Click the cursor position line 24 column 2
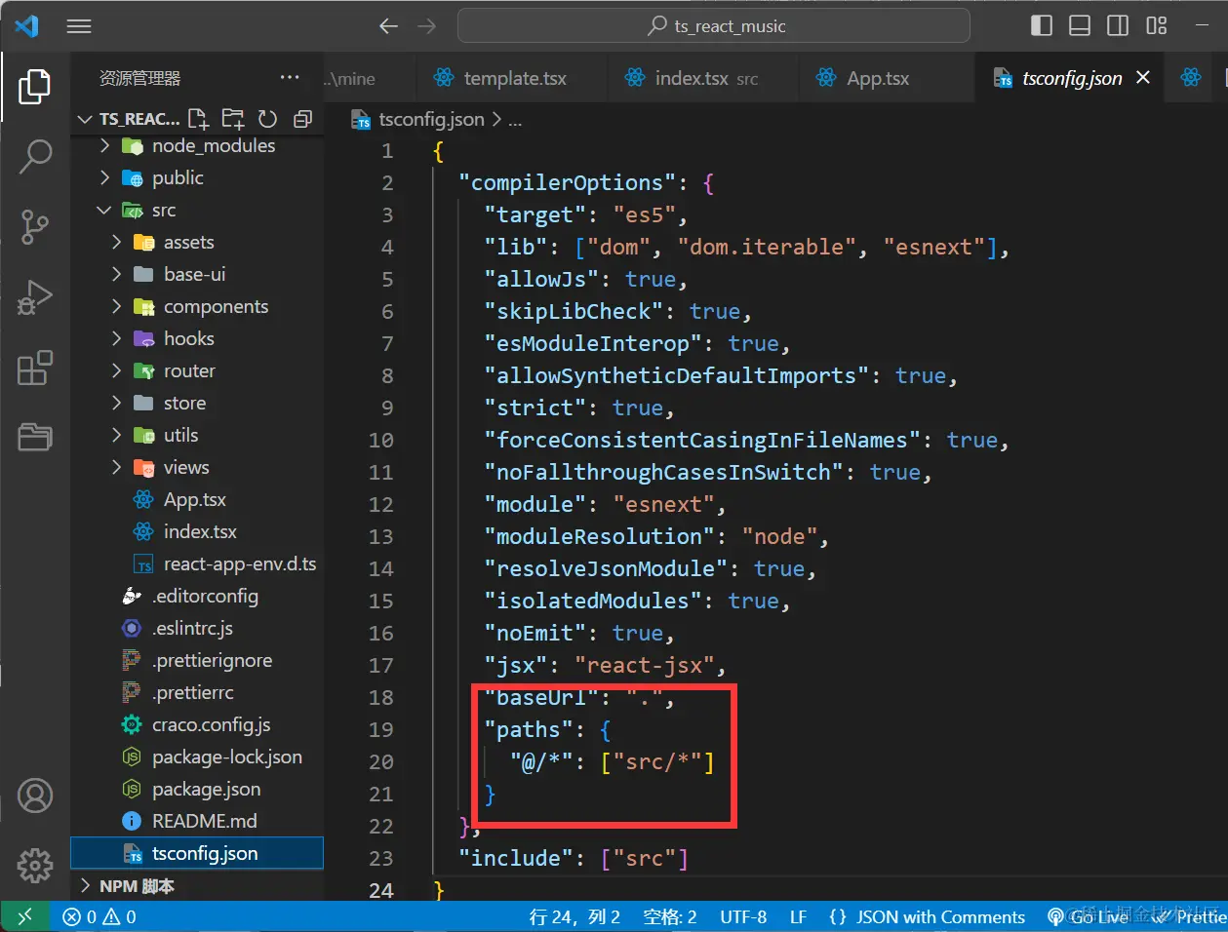This screenshot has width=1228, height=932. tap(574, 916)
